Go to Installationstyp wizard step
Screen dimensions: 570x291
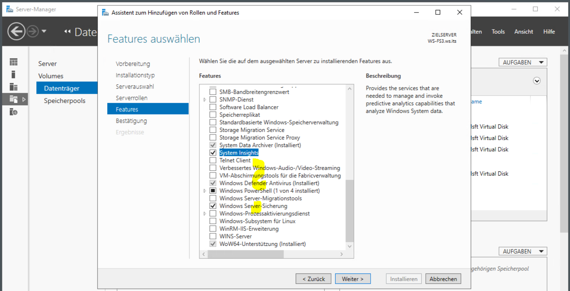pos(135,75)
